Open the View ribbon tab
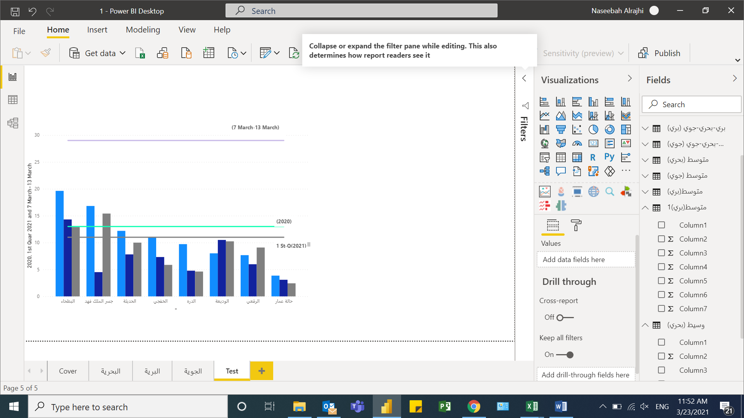 (187, 30)
